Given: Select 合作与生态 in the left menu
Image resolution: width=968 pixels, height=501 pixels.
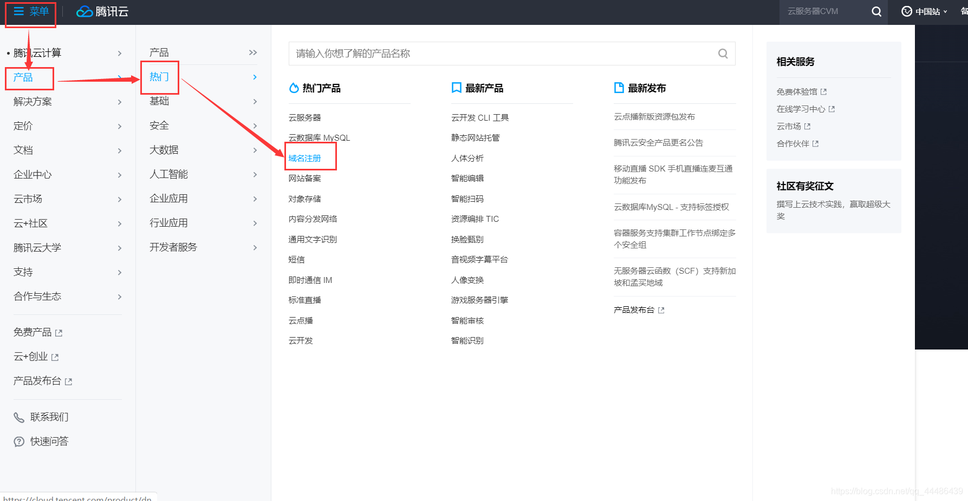Looking at the screenshot, I should click(x=37, y=296).
